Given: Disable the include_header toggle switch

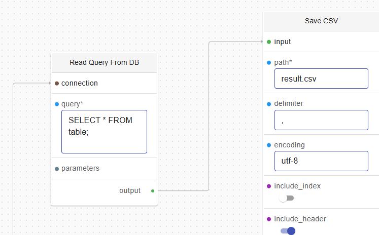Looking at the screenshot, I should click(x=288, y=231).
